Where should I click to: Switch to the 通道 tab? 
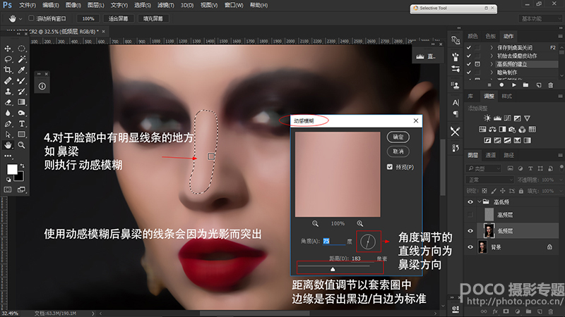tap(490, 154)
